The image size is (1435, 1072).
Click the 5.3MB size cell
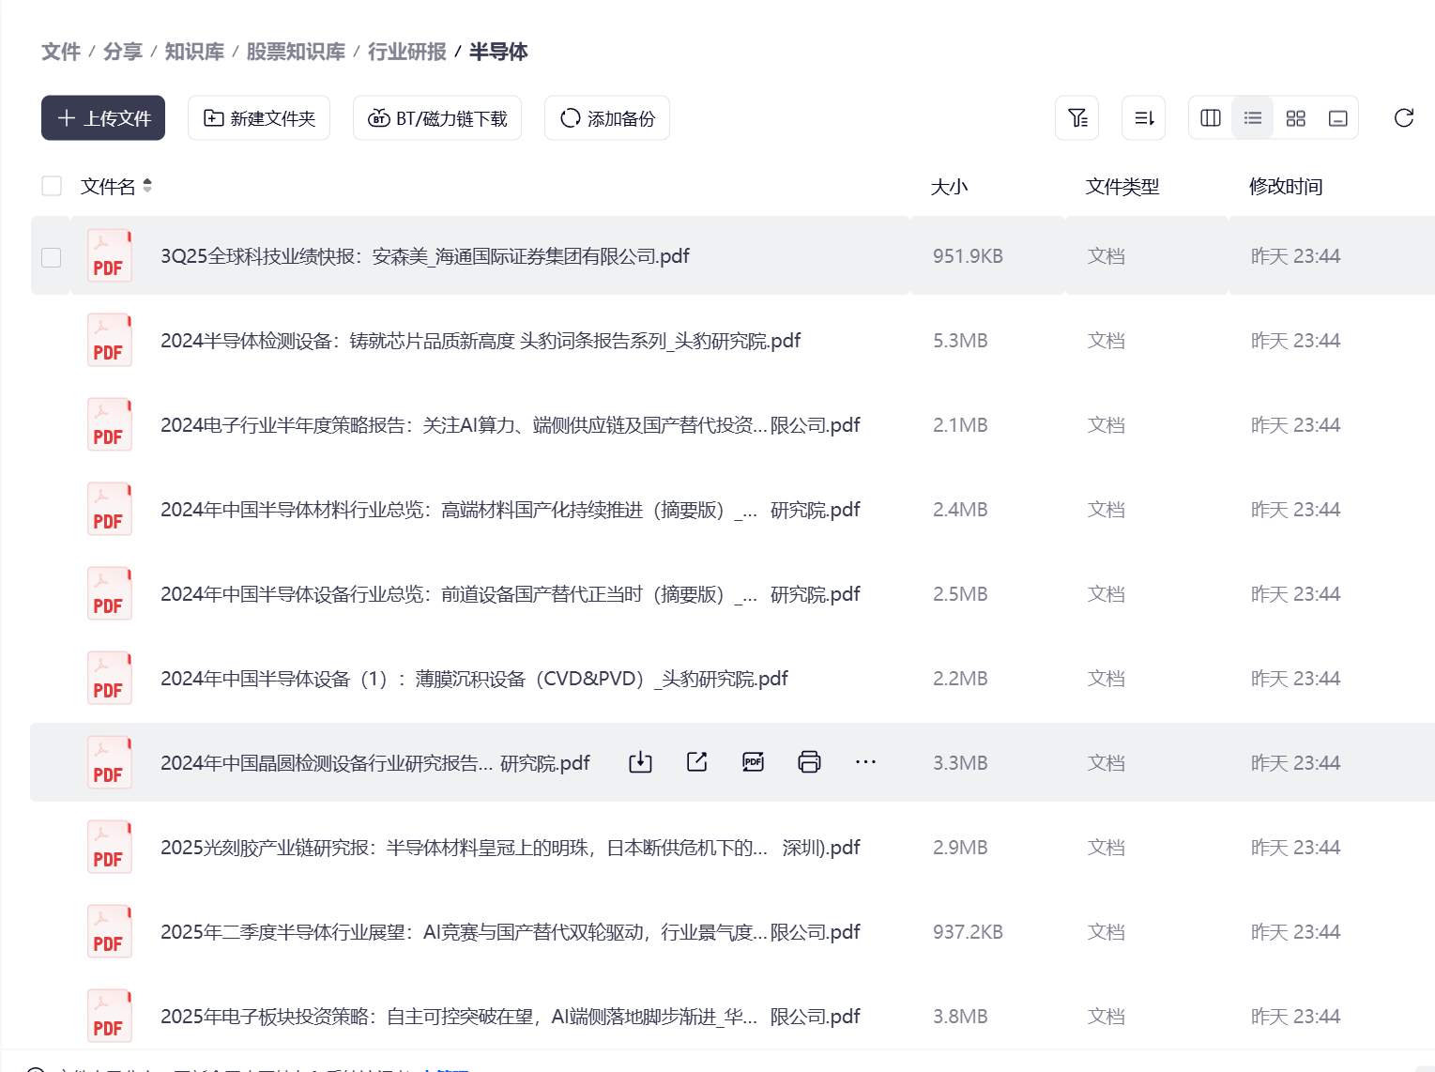click(960, 341)
